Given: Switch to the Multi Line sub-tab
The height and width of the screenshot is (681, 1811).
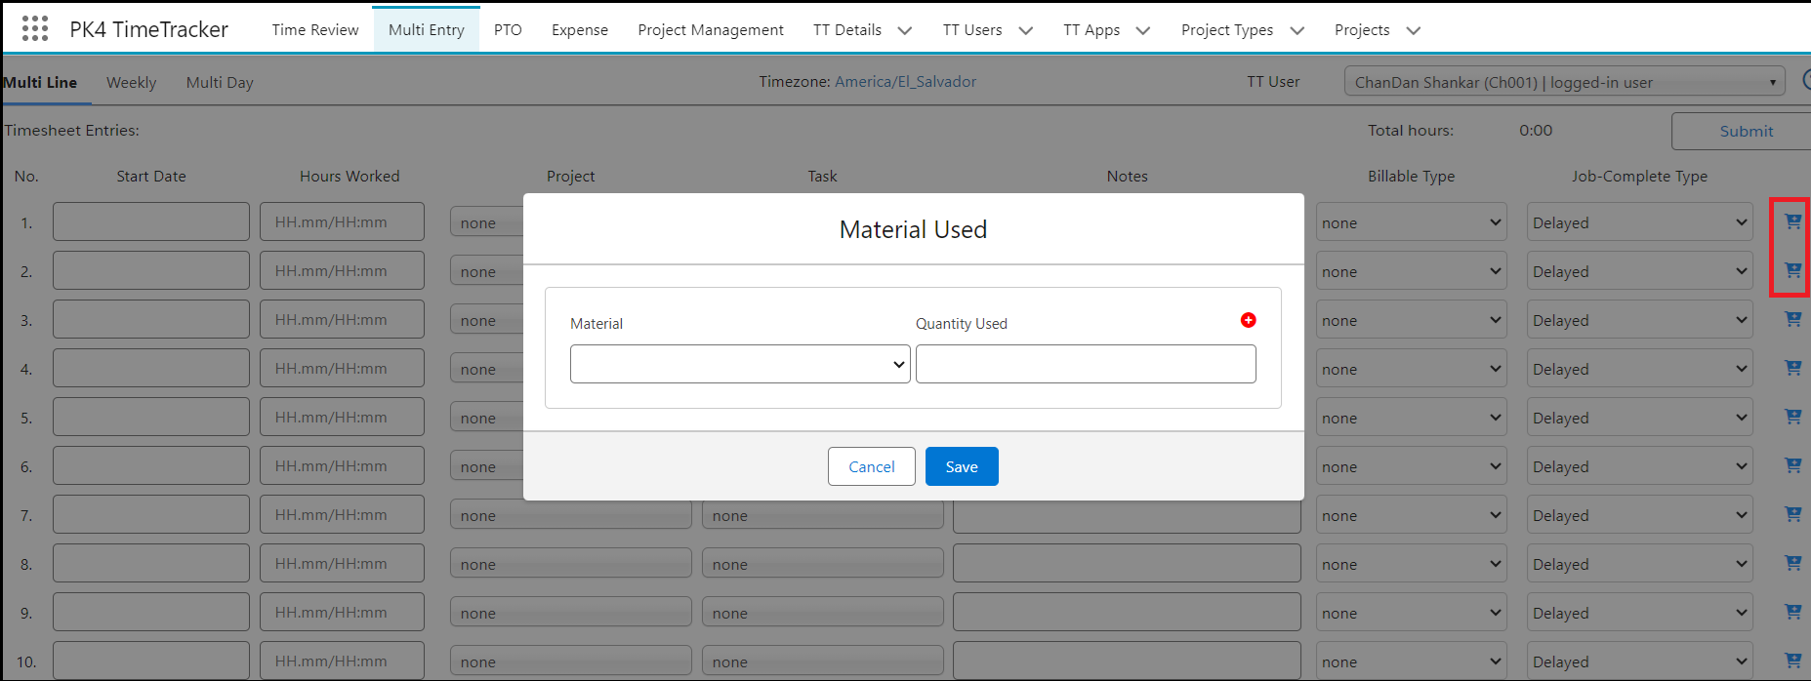Looking at the screenshot, I should (40, 83).
